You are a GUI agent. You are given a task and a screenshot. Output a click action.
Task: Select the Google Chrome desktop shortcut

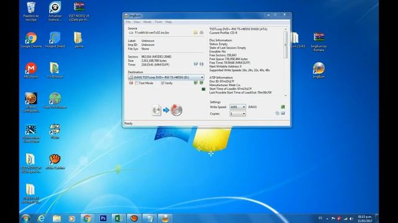tap(31, 40)
